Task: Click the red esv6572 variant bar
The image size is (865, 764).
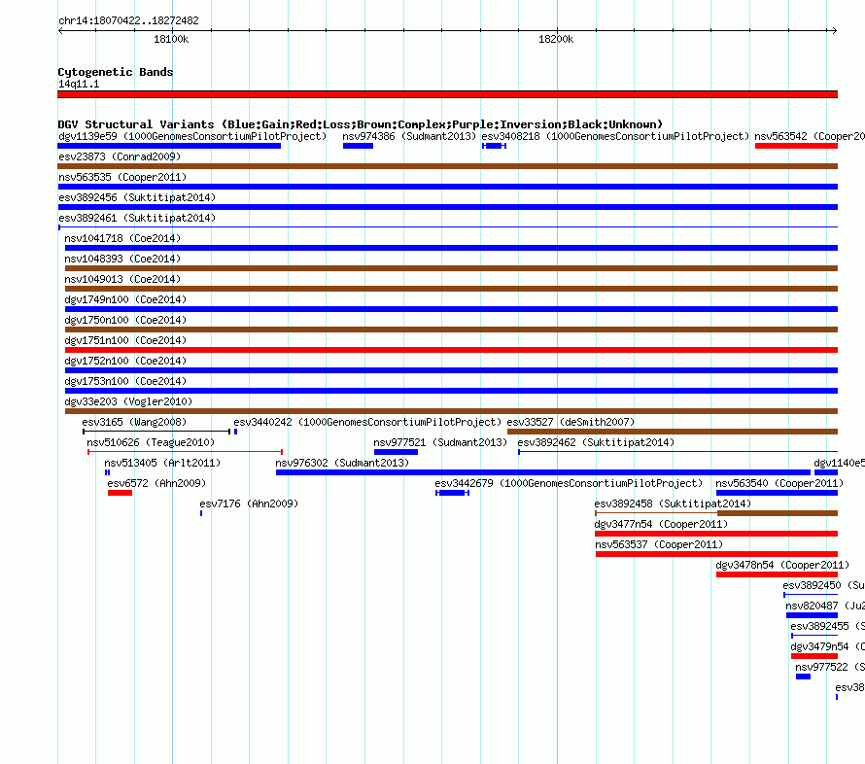Action: (120, 493)
